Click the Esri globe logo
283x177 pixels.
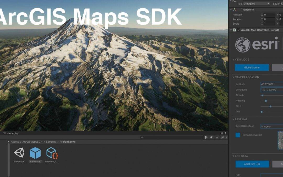pyautogui.click(x=243, y=45)
